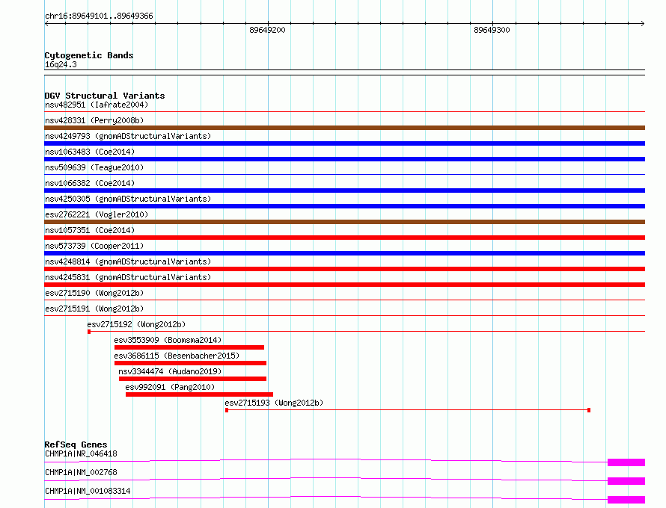This screenshot has width=666, height=508.
Task: Click the red bar under nsv1057351
Action: point(344,238)
